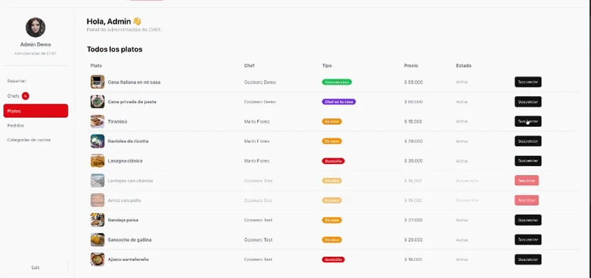Click chef Mario Flores on Tiramisú row
The width and height of the screenshot is (591, 278).
[256, 121]
